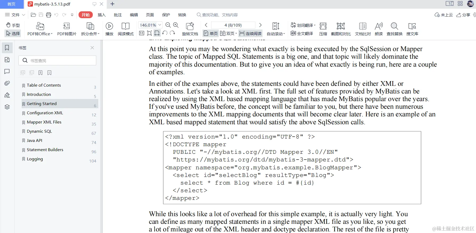Rotate page clockwise
The height and width of the screenshot is (233, 476).
tap(172, 33)
